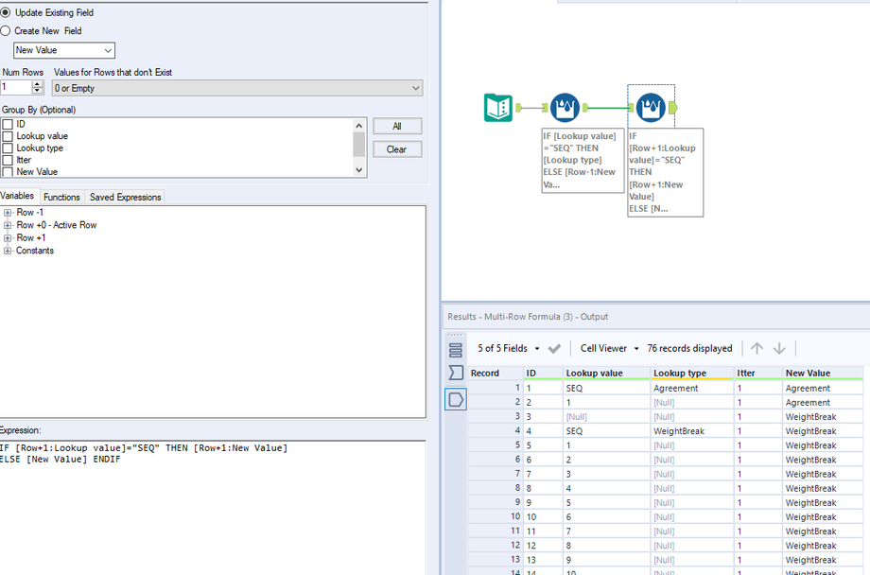Check the New Value group-by checkbox
Screen dimensions: 870x575
8,172
